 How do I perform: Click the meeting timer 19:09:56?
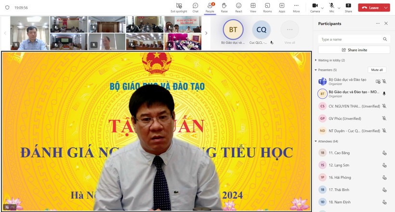pos(21,8)
